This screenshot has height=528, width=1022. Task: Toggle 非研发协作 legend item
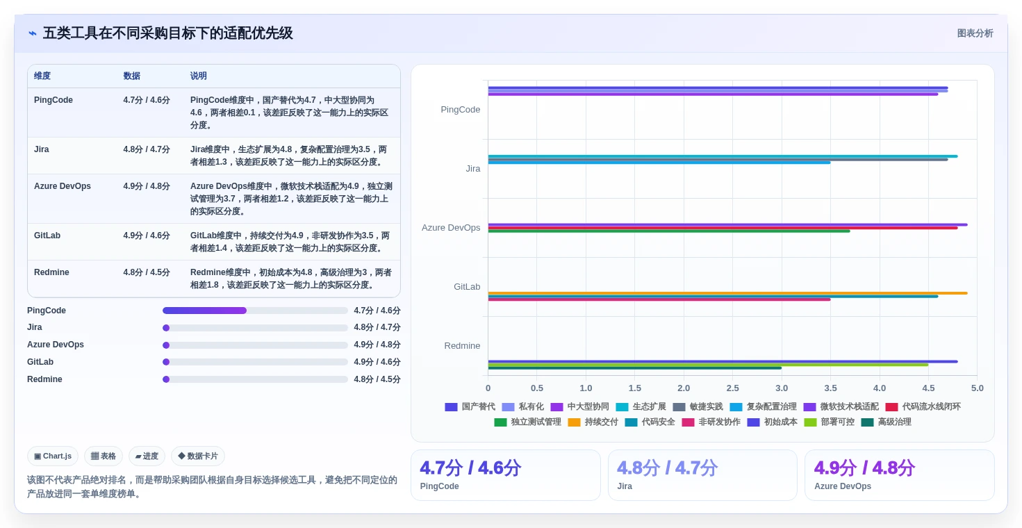[x=711, y=422]
